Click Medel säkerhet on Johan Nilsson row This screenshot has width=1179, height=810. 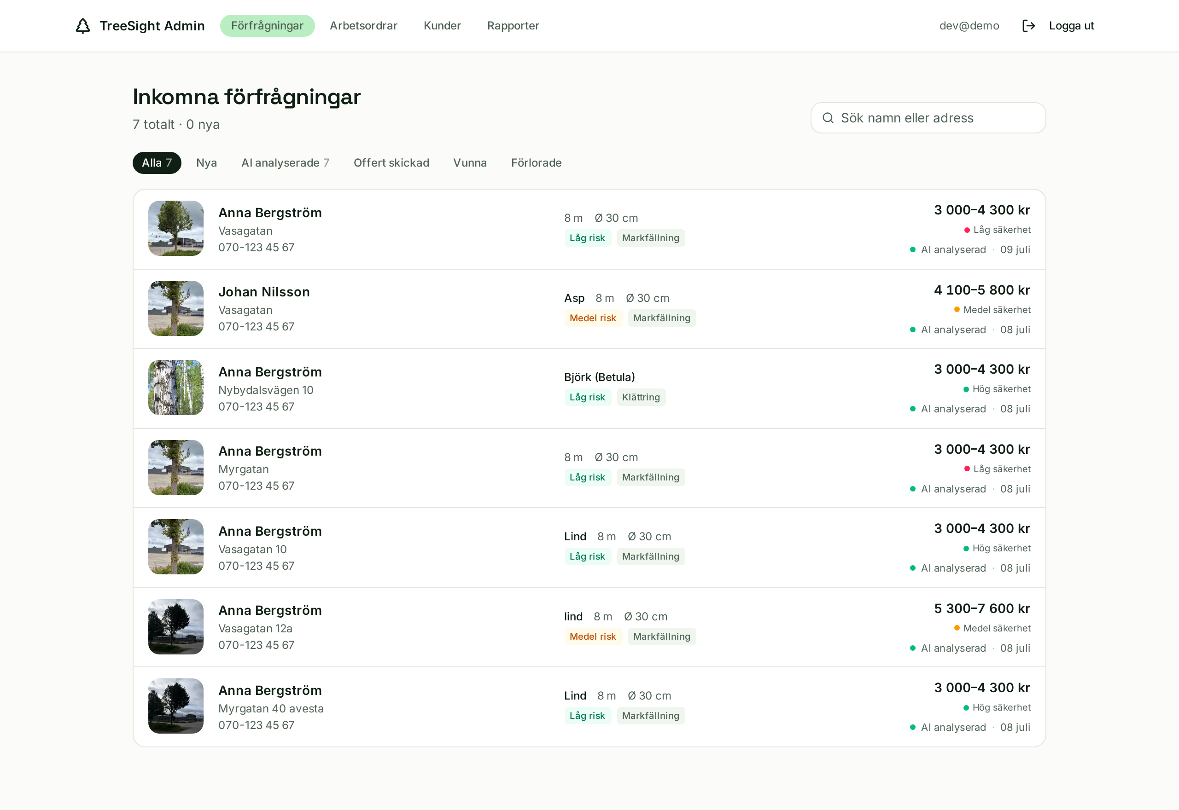click(x=992, y=310)
